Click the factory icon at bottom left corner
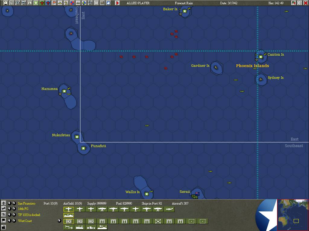 click(4, 227)
